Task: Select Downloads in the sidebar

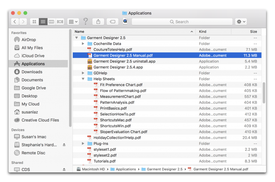Action: pos(32,72)
